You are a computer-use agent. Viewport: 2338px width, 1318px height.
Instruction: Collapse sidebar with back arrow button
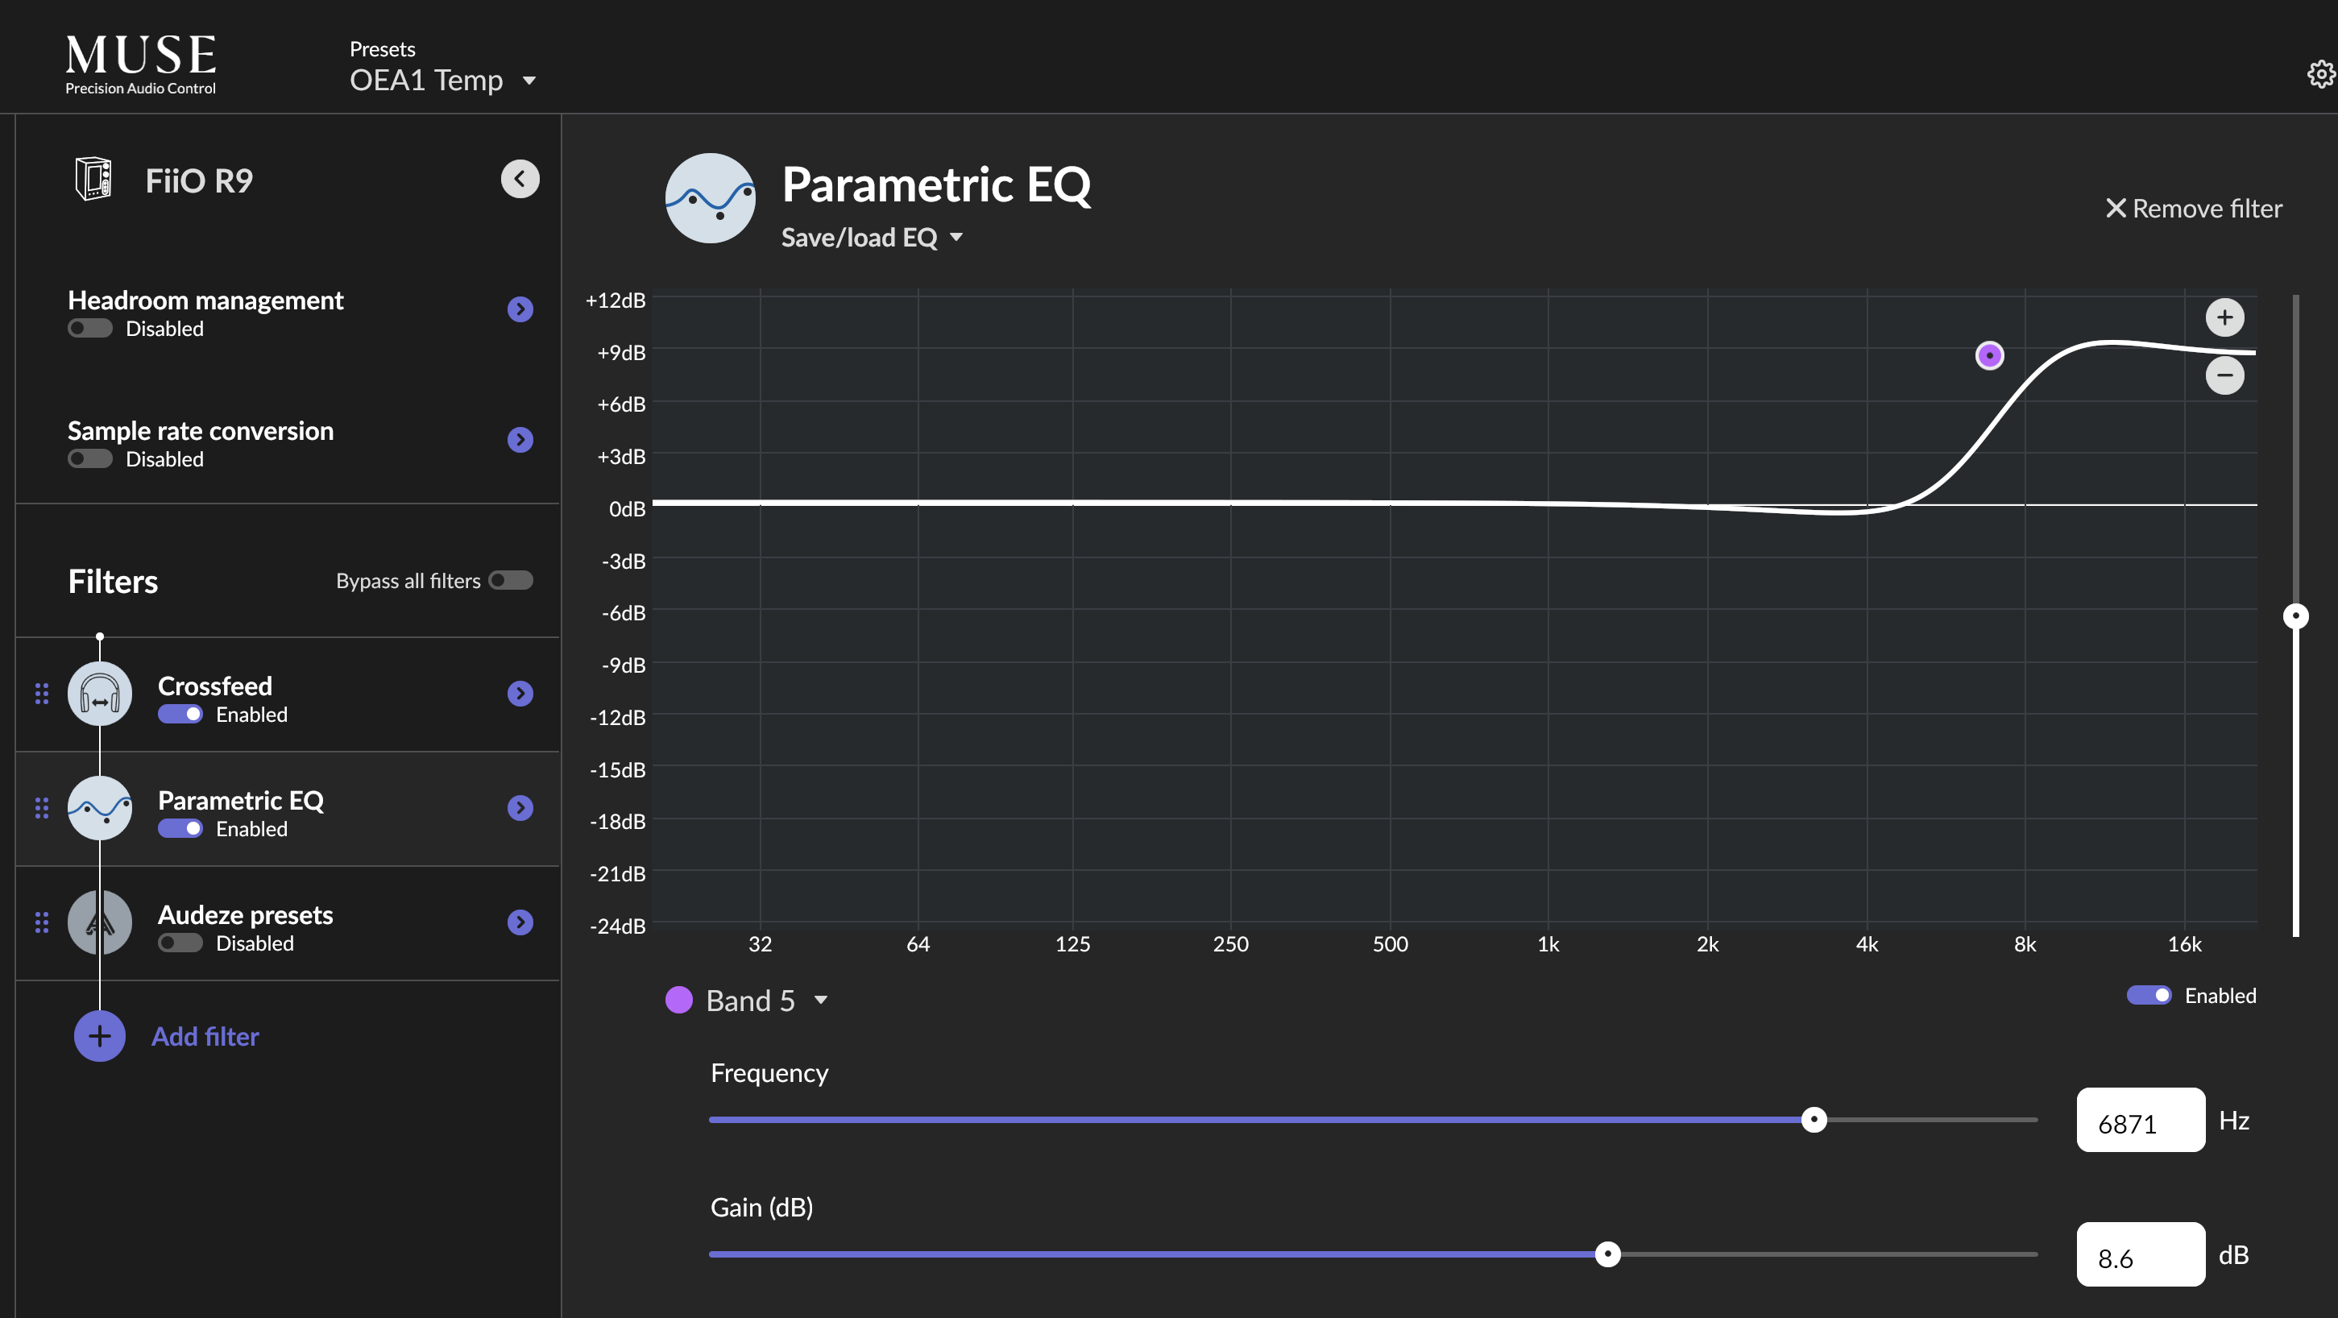point(520,179)
